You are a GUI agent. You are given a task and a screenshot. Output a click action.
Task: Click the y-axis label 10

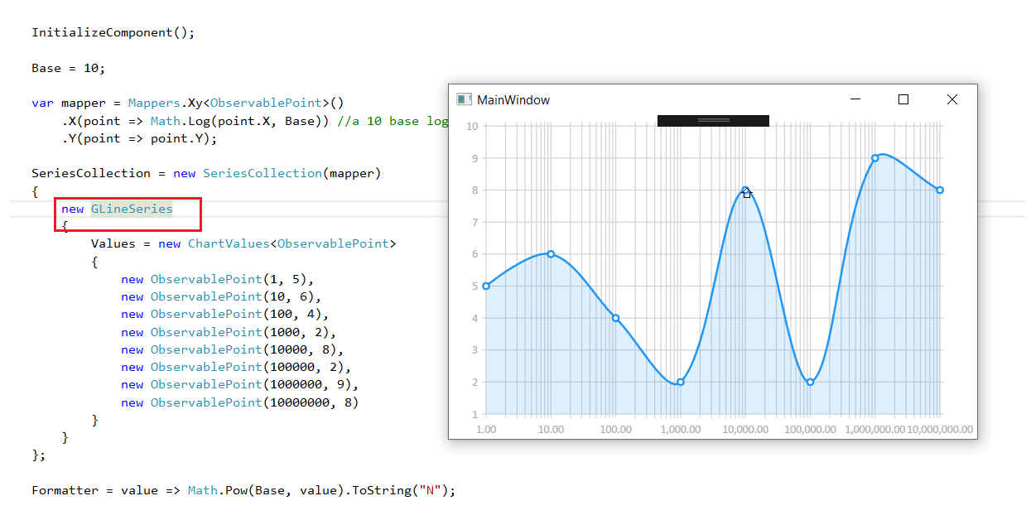point(472,126)
